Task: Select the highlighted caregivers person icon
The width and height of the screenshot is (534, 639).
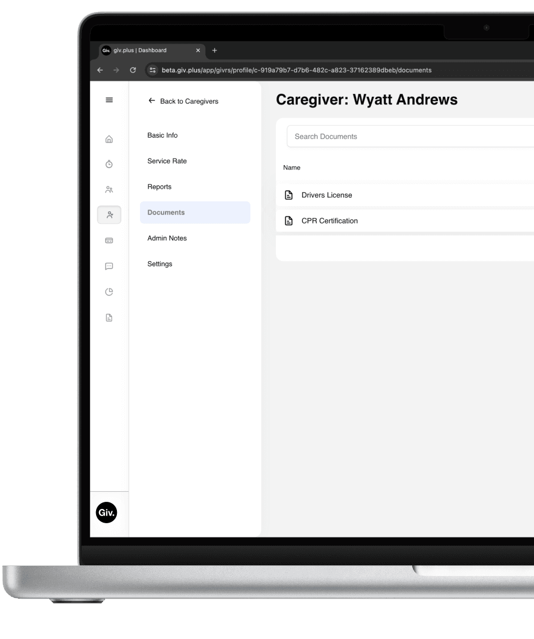Action: (109, 215)
